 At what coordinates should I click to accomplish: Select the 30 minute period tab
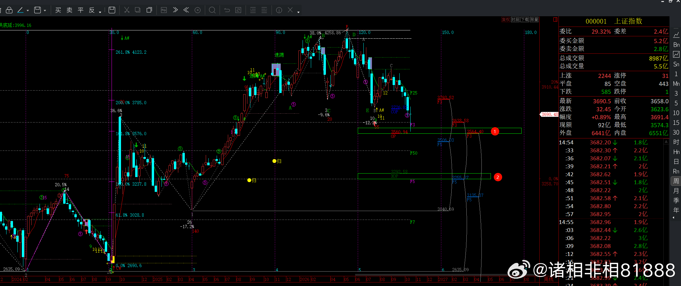coord(676,132)
